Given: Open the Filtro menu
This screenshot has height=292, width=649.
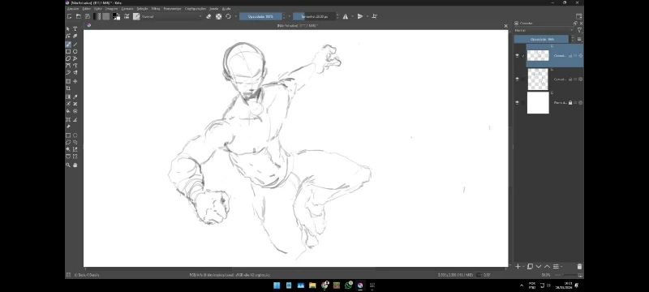Looking at the screenshot, I should coord(156,8).
